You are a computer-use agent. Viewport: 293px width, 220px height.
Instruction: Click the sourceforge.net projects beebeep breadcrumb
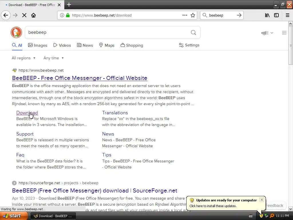click(x=58, y=183)
